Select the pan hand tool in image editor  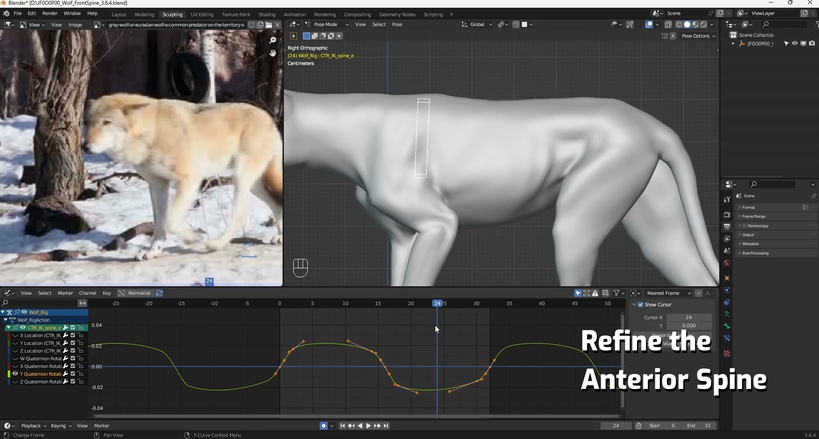(273, 53)
